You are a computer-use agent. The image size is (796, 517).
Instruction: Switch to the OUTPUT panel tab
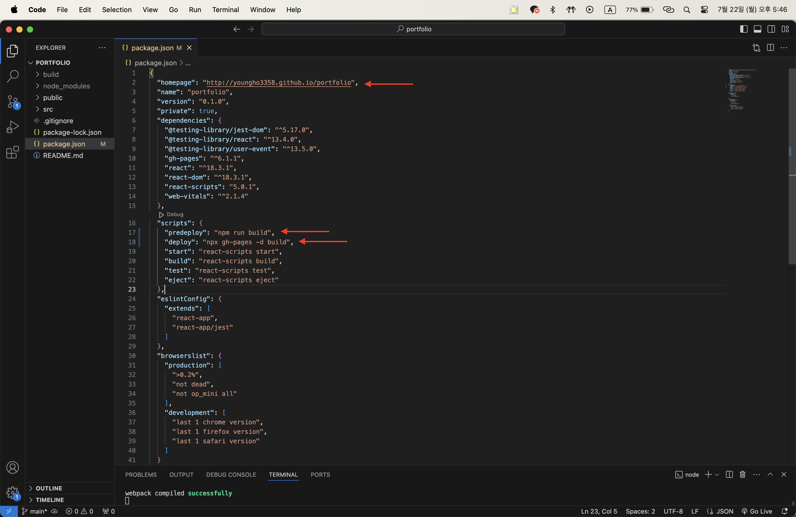click(x=181, y=475)
